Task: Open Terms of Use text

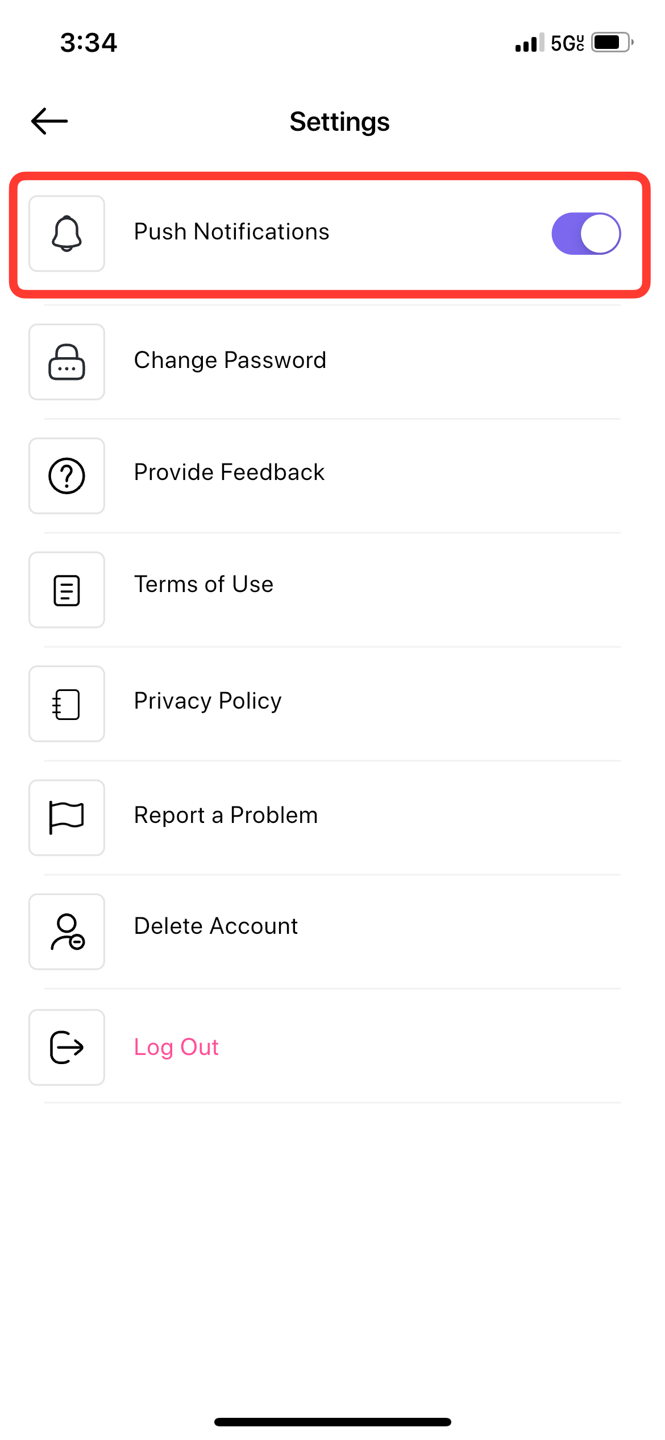Action: [x=203, y=584]
